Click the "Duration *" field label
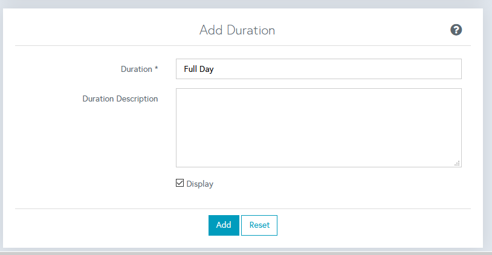492x255 pixels. click(136, 69)
